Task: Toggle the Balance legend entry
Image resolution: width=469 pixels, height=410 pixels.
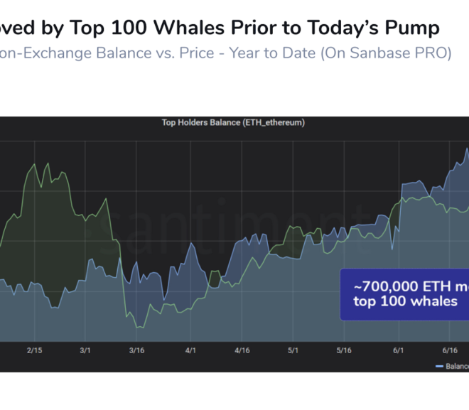Action: point(453,367)
